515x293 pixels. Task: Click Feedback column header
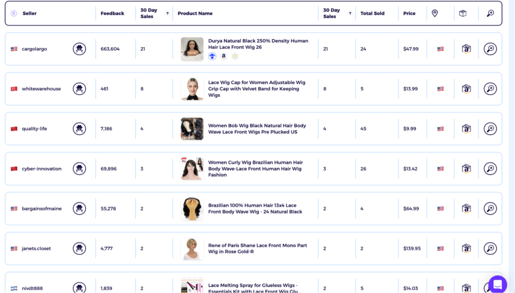click(112, 14)
